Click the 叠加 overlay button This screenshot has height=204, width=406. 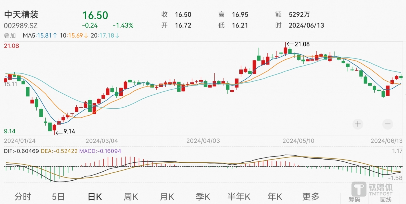[x=10, y=35]
